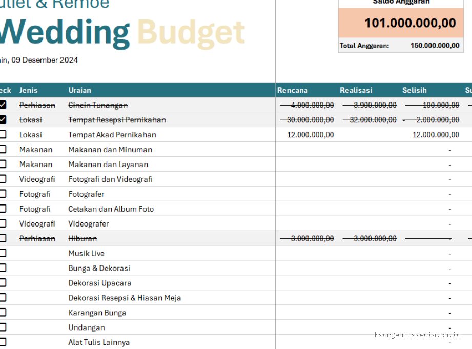Screen dimensions: 472x349
Task: Select Lokasi in Tempat Resepsi row
Action: coord(30,120)
